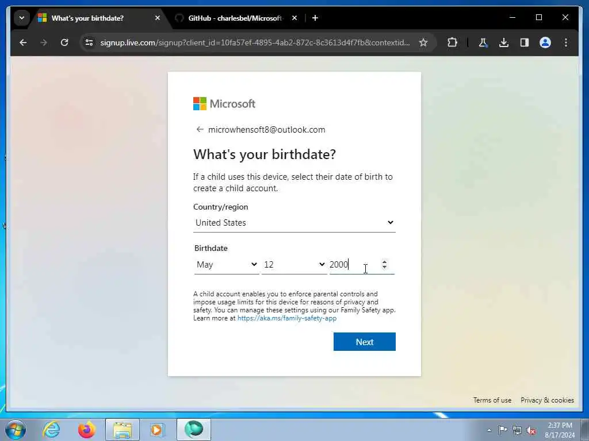This screenshot has height=441, width=589.
Task: Switch to the GitHub charlesbel/Microsoft tab
Action: 235,18
